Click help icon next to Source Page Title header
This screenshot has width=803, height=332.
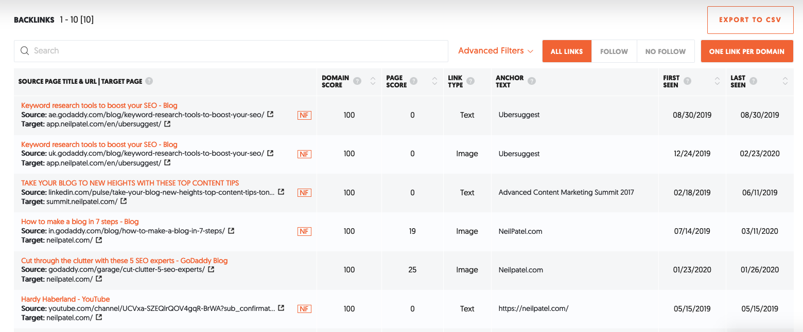click(x=149, y=81)
